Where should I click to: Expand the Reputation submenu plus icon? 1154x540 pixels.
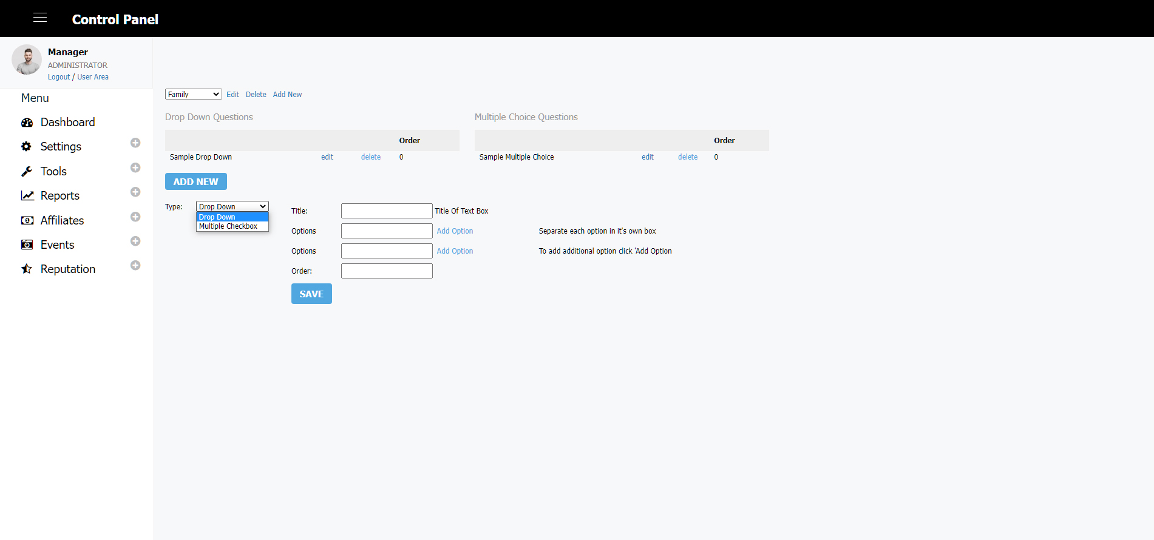pos(135,265)
